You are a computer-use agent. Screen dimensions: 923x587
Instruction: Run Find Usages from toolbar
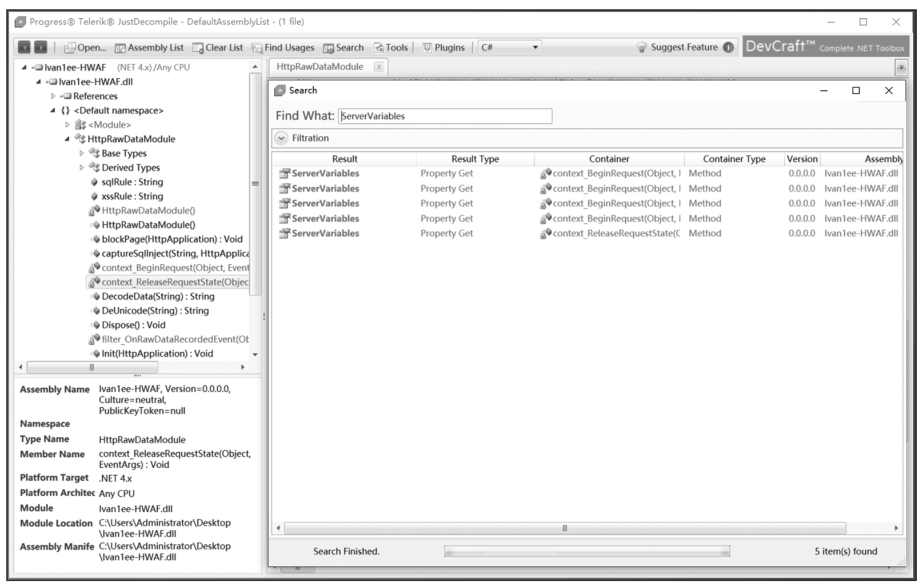tap(283, 48)
